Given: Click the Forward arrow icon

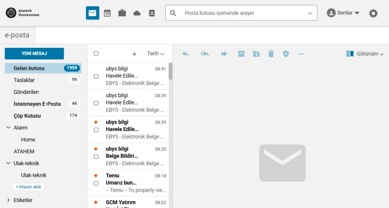Looking at the screenshot, I should pos(224,54).
